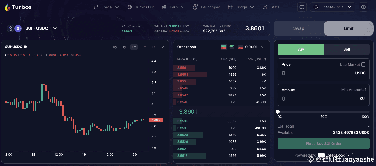Click the Stats chart icon
Viewport: 376px width, 166px height.
click(265, 7)
